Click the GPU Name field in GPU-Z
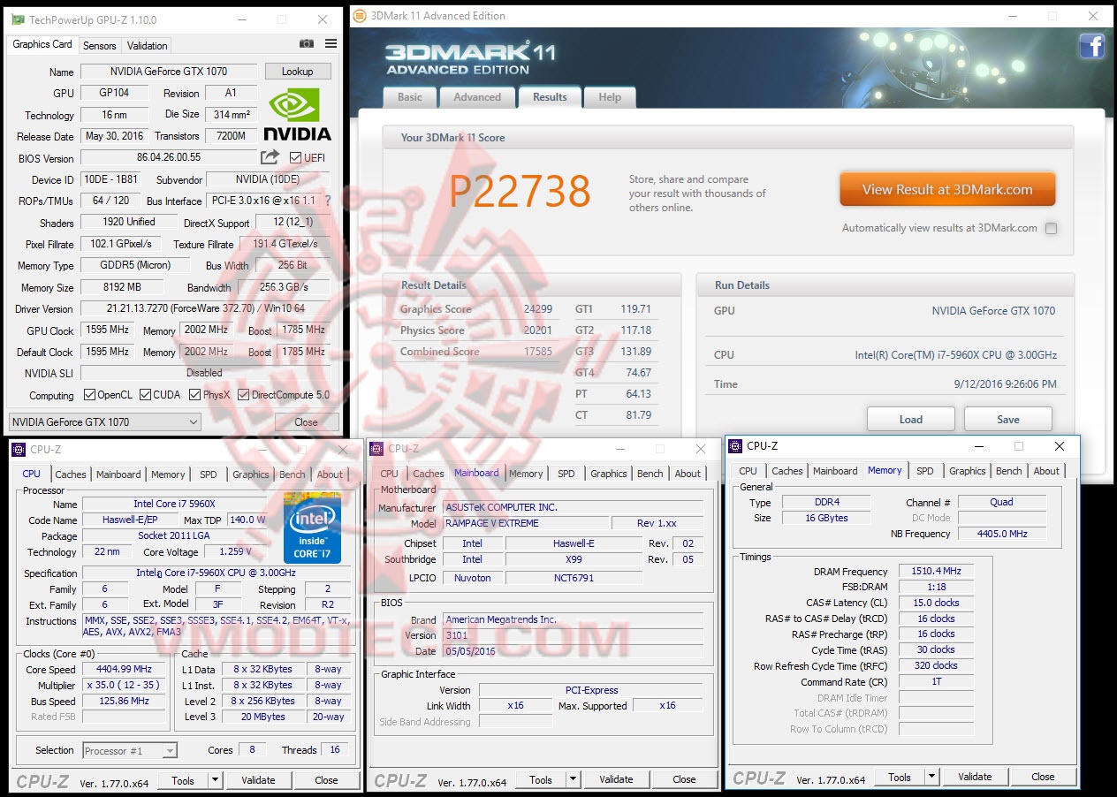The width and height of the screenshot is (1117, 797). 169,72
